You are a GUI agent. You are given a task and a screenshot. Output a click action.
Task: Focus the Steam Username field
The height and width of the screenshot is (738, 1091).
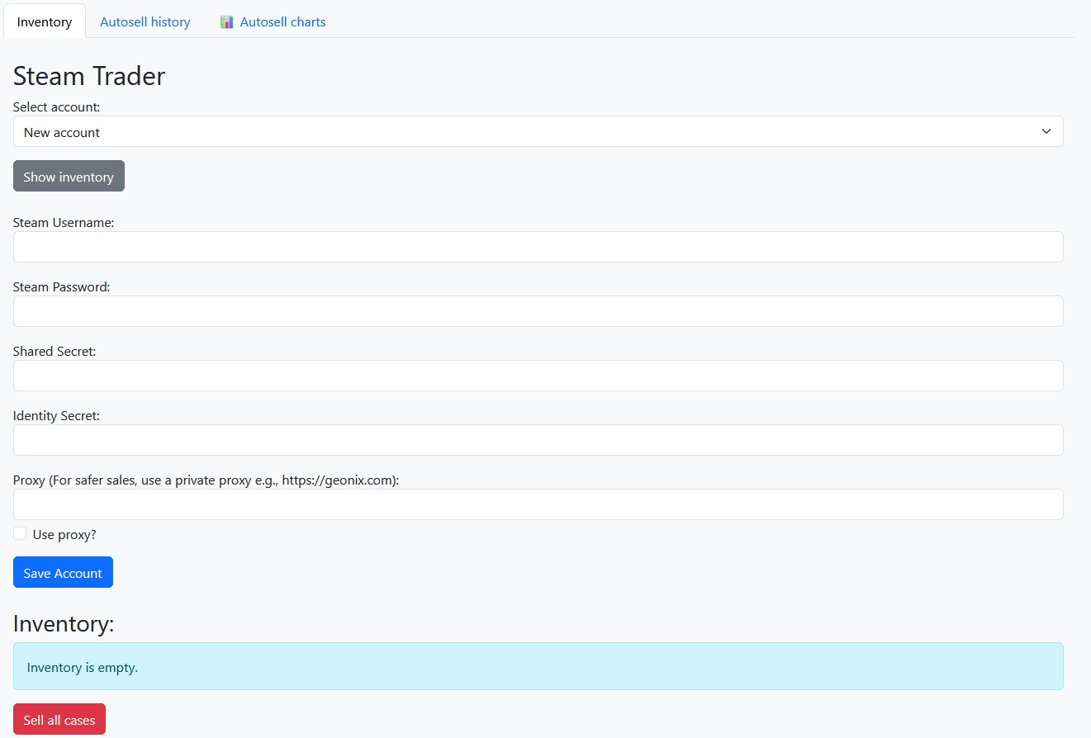coord(538,247)
